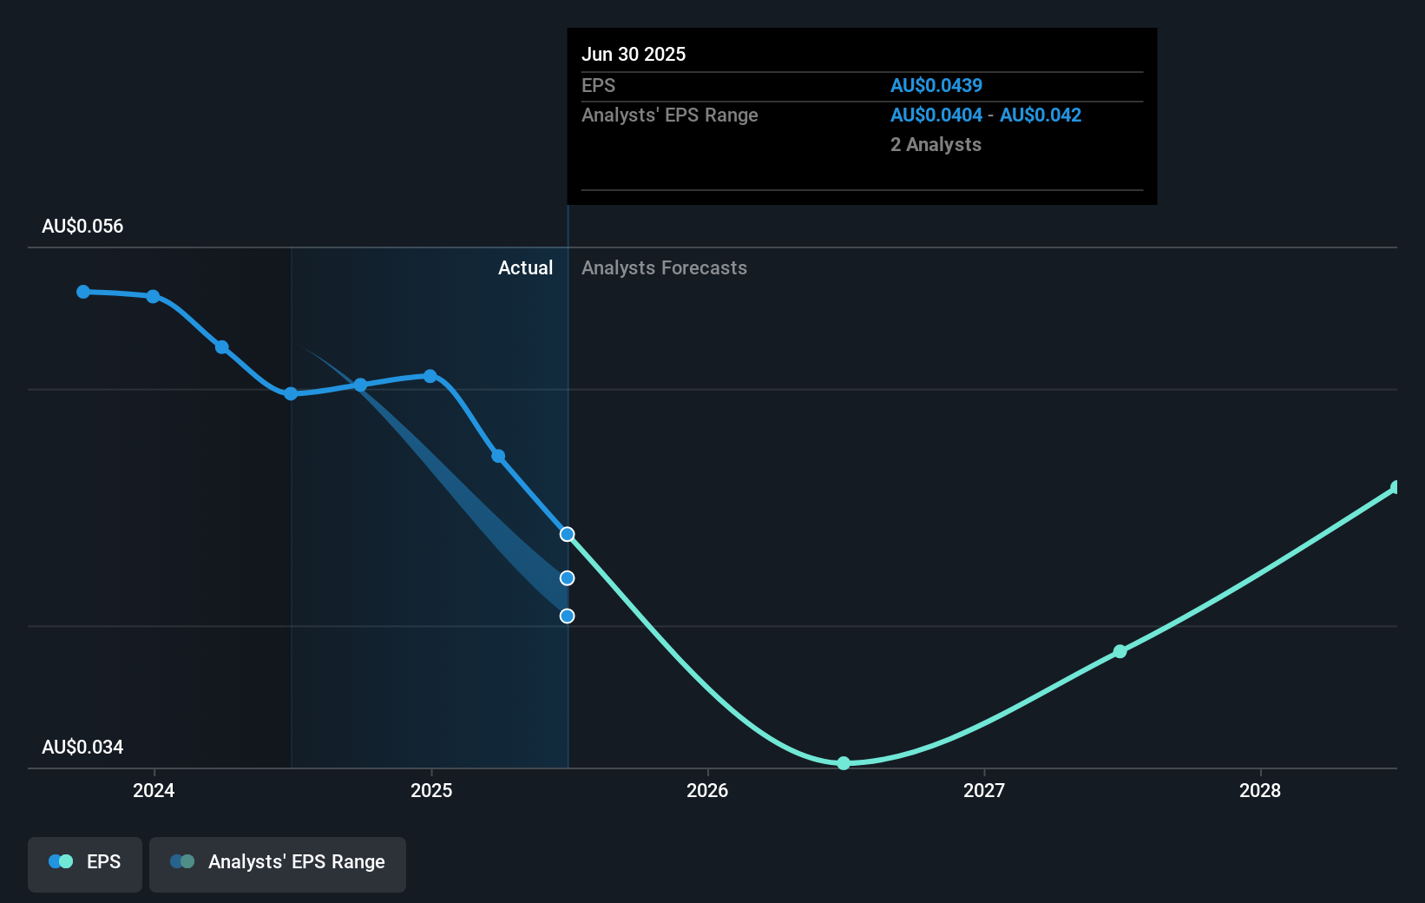1425x903 pixels.
Task: Click the AU$0.0404 range value
Action: point(935,115)
